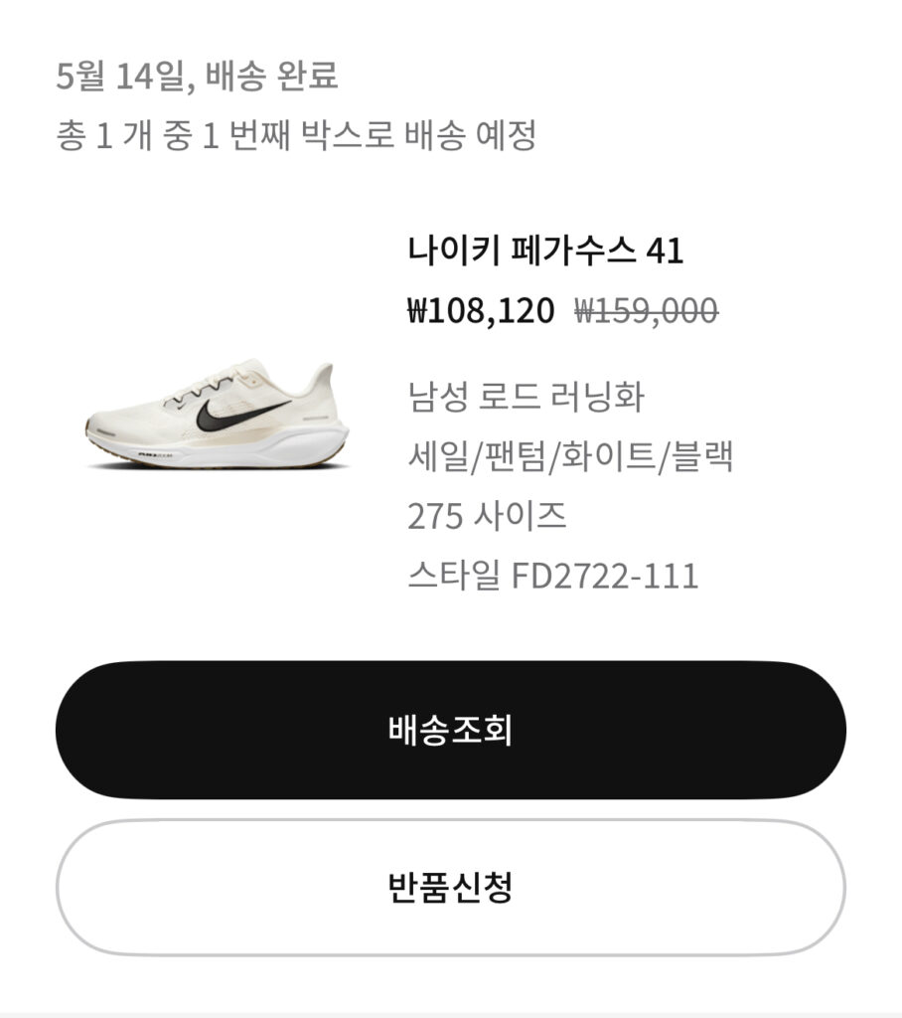Click the colorway 세일/팬텀/화이트/블랙
This screenshot has width=902, height=1018.
click(570, 455)
